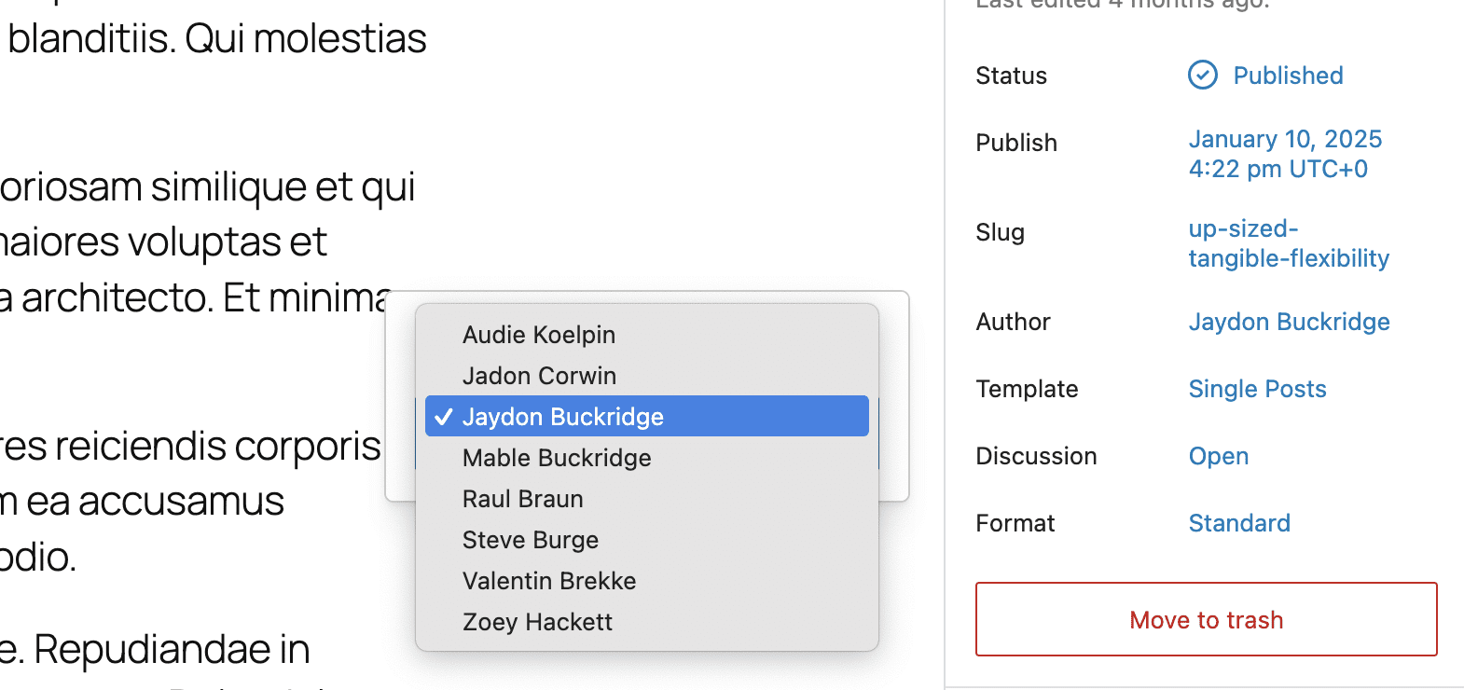Click the Move to trash button

[1206, 620]
